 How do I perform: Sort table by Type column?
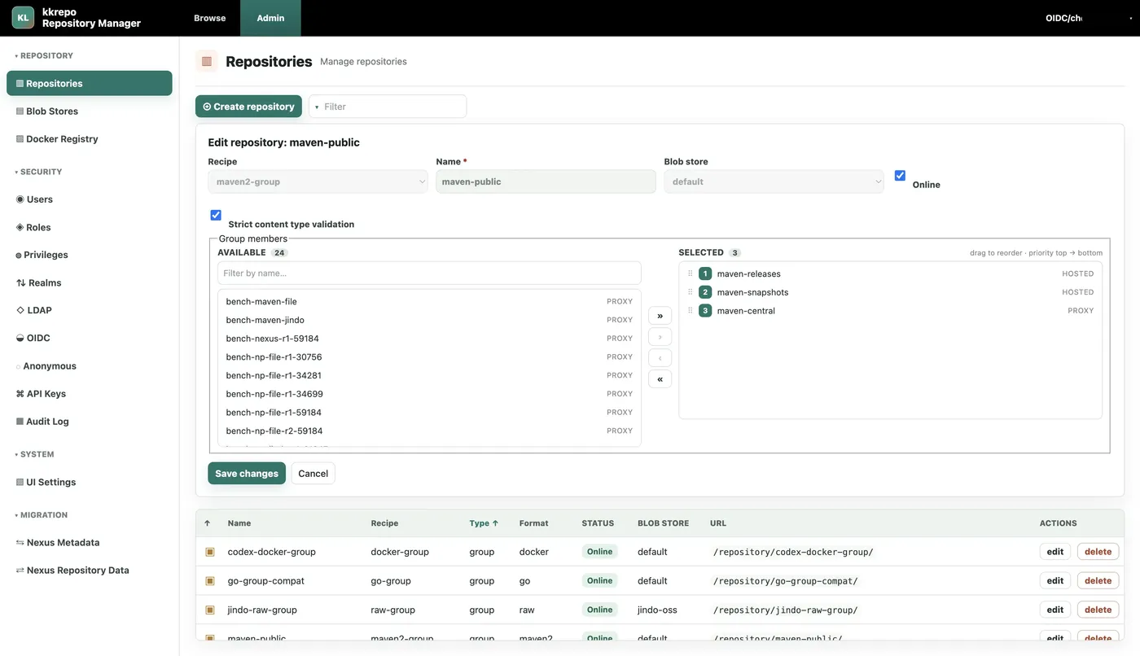tap(484, 523)
